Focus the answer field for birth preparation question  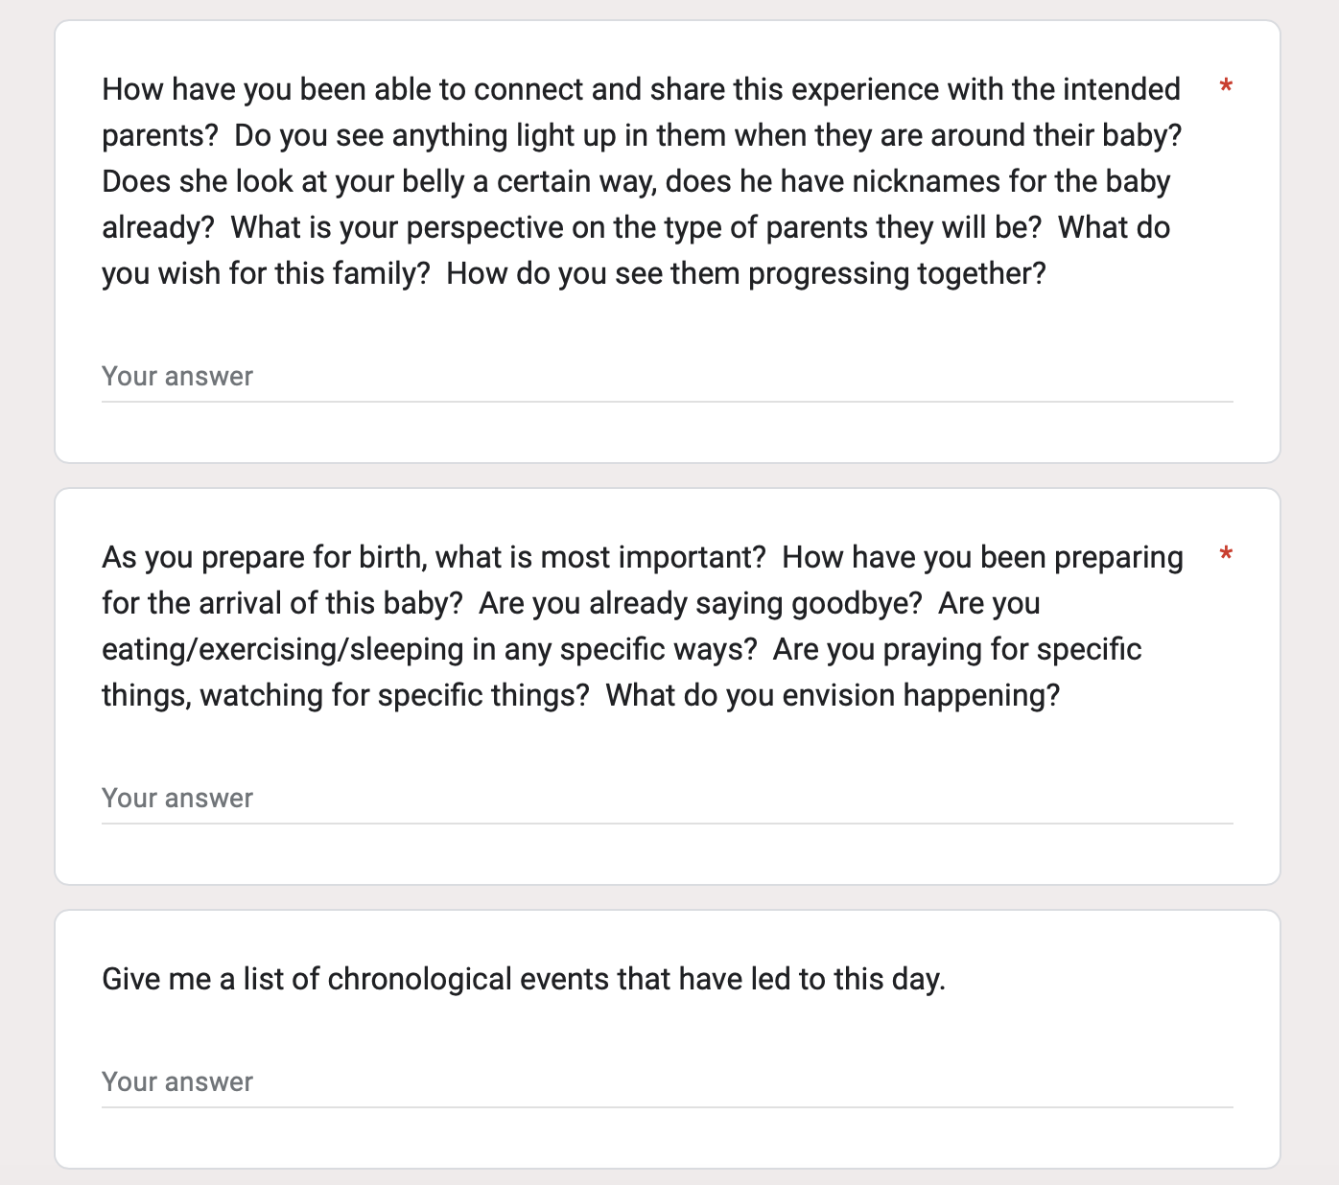point(667,798)
